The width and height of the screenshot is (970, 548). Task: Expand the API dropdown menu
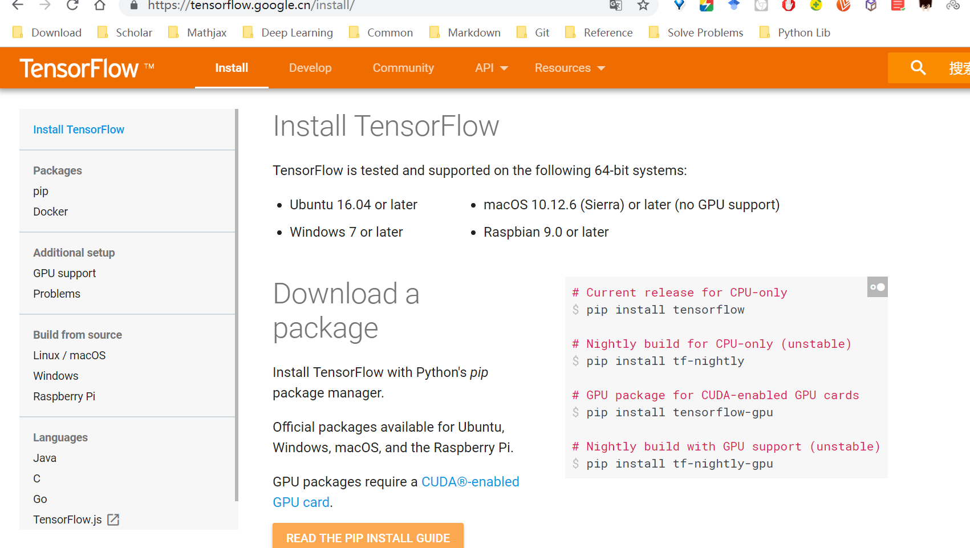(491, 68)
